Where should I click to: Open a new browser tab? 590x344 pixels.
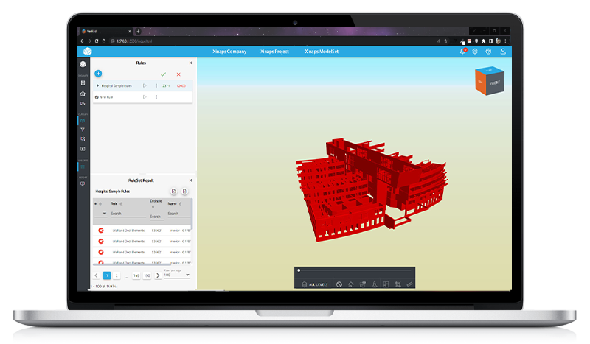click(x=138, y=31)
